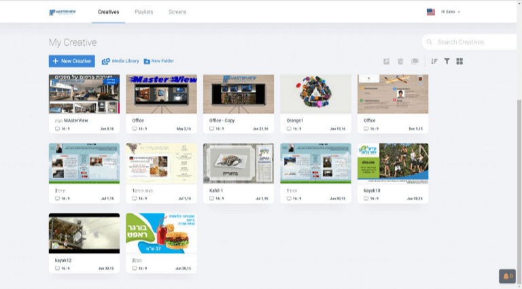
Task: Create a New Folder
Action: (x=158, y=61)
